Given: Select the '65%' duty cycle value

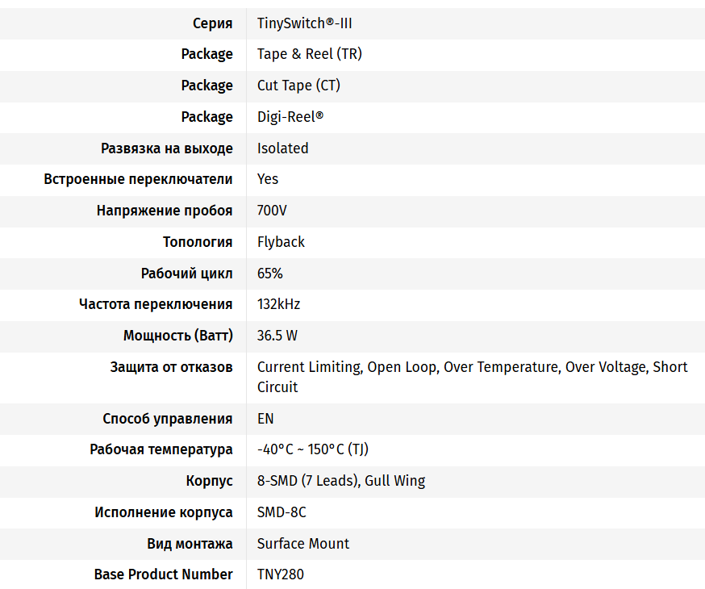Looking at the screenshot, I should point(269,274).
